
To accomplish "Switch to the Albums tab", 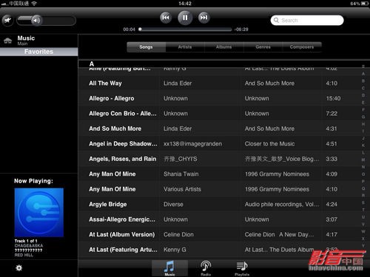I will pyautogui.click(x=224, y=47).
